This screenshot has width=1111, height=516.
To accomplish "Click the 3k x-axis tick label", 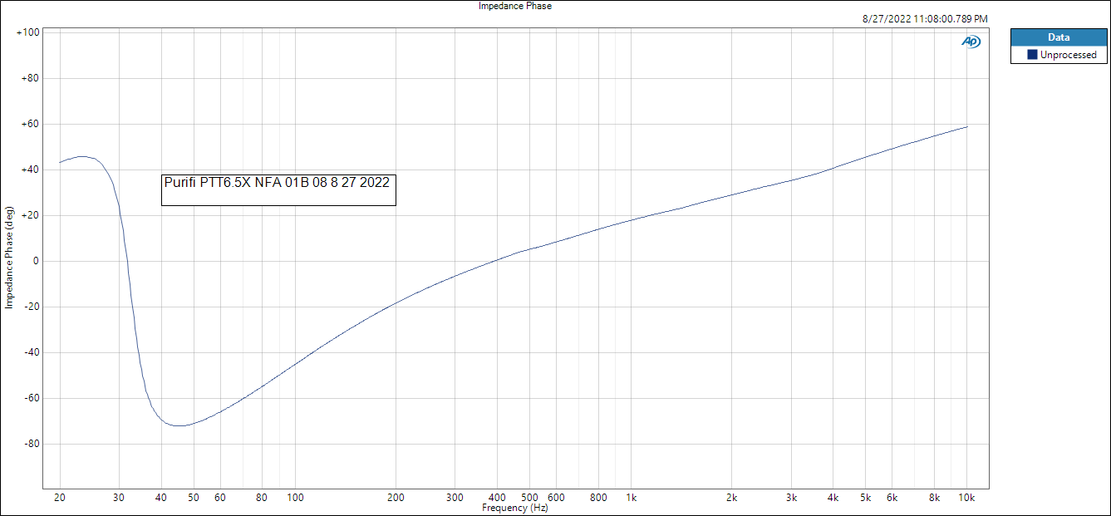I will coord(792,498).
